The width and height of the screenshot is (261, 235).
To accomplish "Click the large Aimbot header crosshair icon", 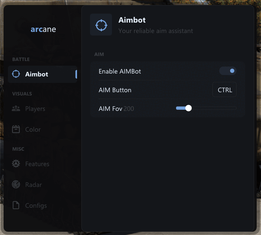I will click(x=101, y=25).
